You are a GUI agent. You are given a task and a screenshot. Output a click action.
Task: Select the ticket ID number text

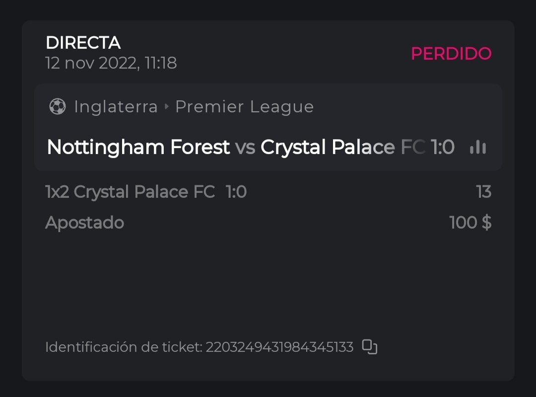point(279,347)
